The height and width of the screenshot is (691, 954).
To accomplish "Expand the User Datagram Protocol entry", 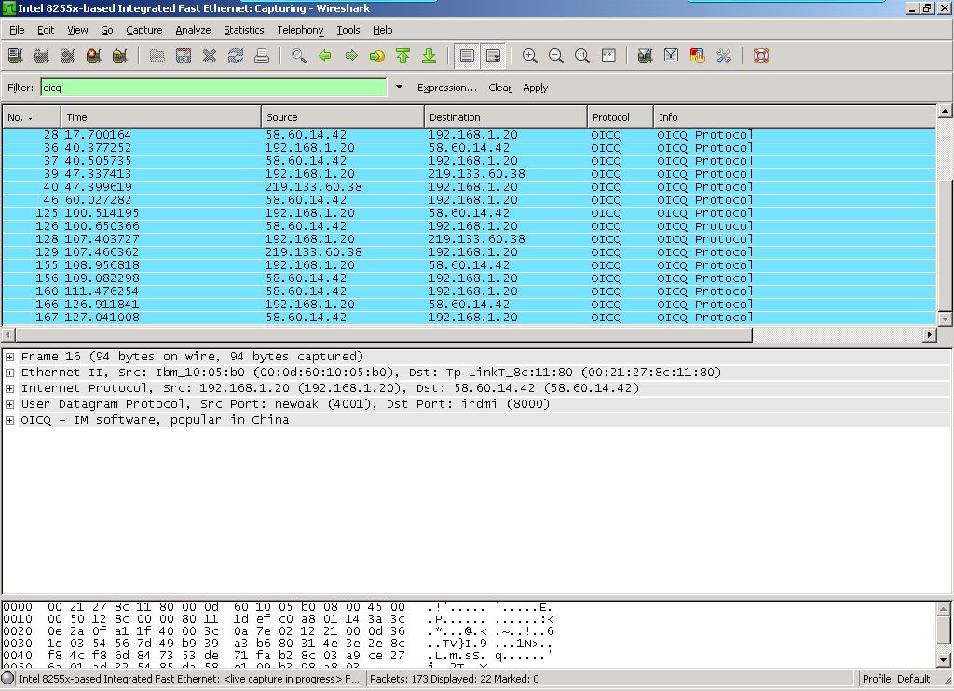I will pyautogui.click(x=8, y=404).
